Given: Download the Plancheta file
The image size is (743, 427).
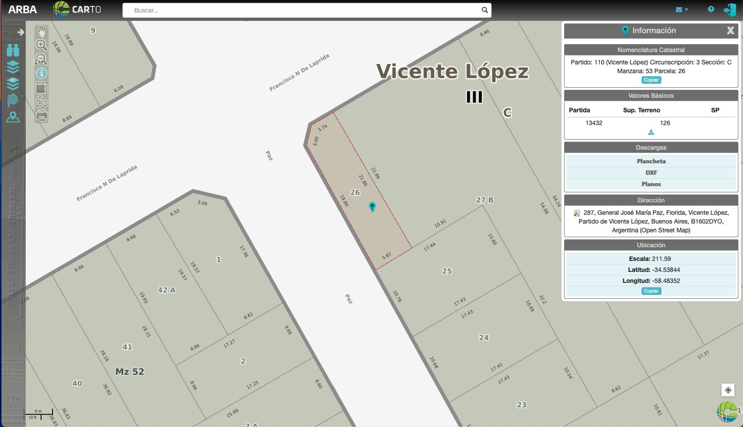Looking at the screenshot, I should coord(651,161).
